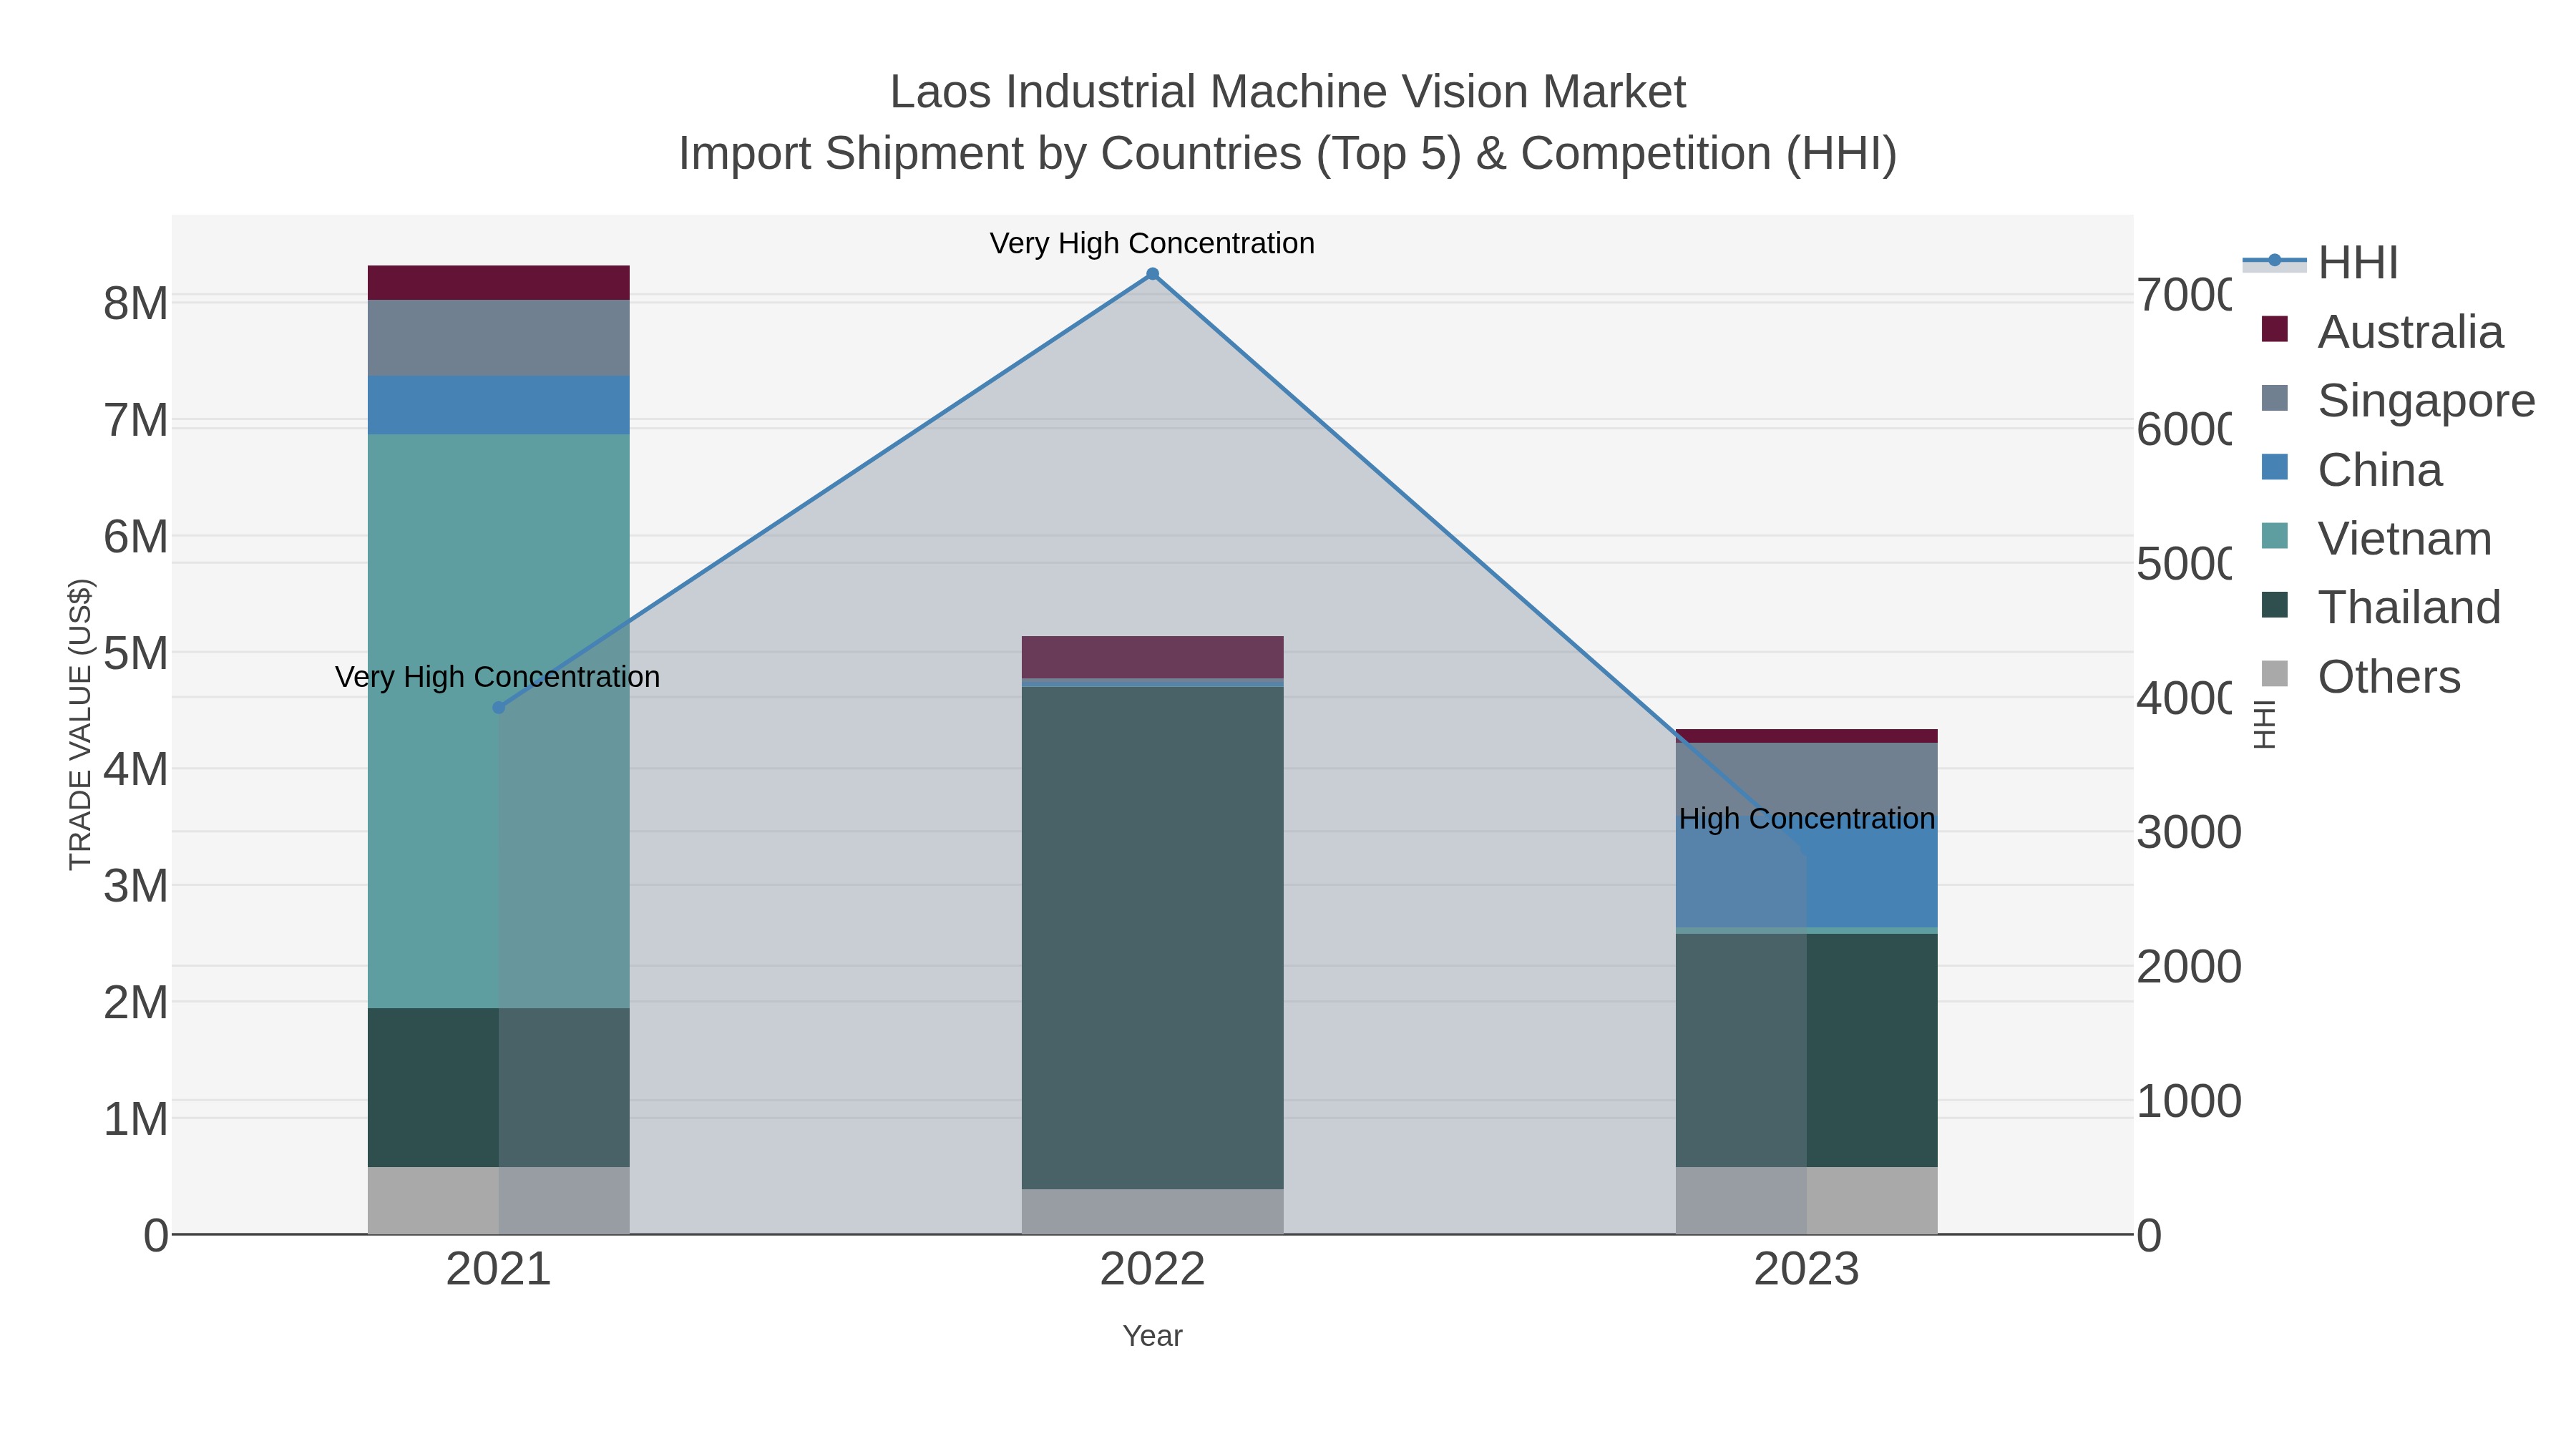Toggle the Others legend entry
The image size is (2576, 1449).
point(2360,677)
